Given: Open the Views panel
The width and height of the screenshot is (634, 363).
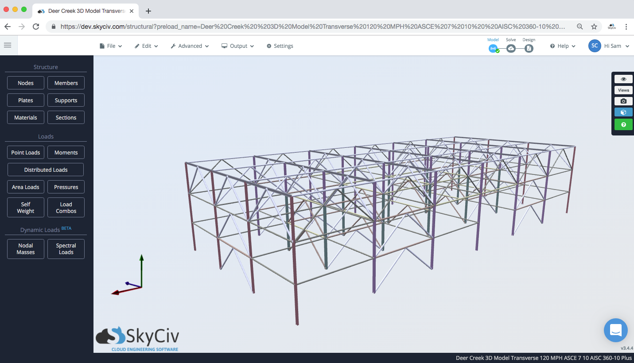Looking at the screenshot, I should (623, 90).
